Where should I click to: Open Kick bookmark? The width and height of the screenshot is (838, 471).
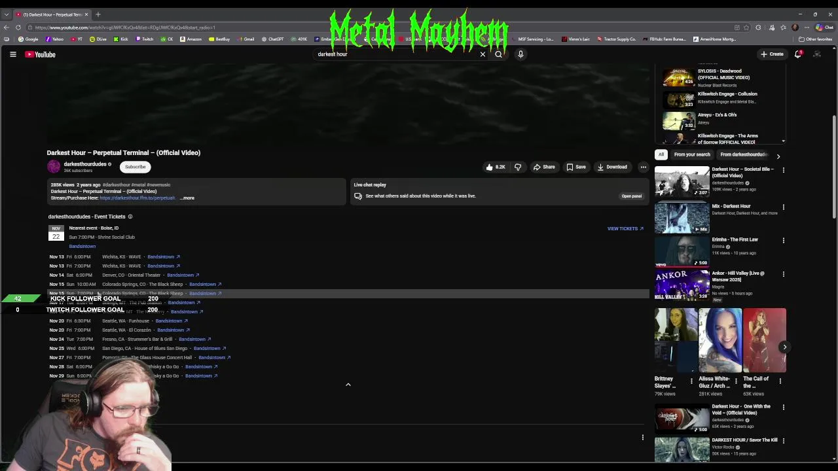[x=121, y=39]
